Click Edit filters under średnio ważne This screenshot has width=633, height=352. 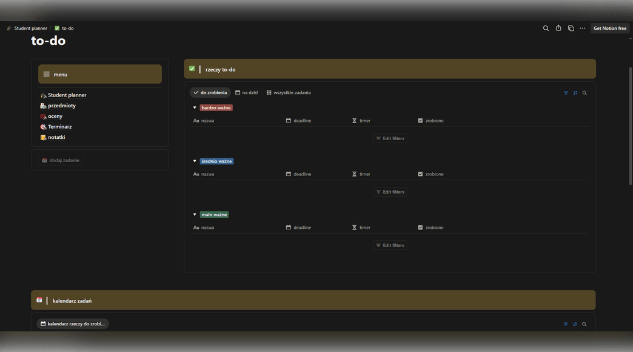(390, 192)
